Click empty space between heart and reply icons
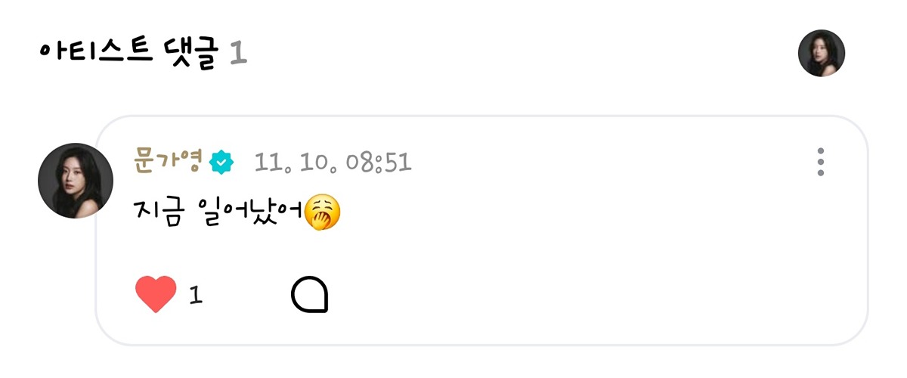907x378 pixels. [247, 296]
